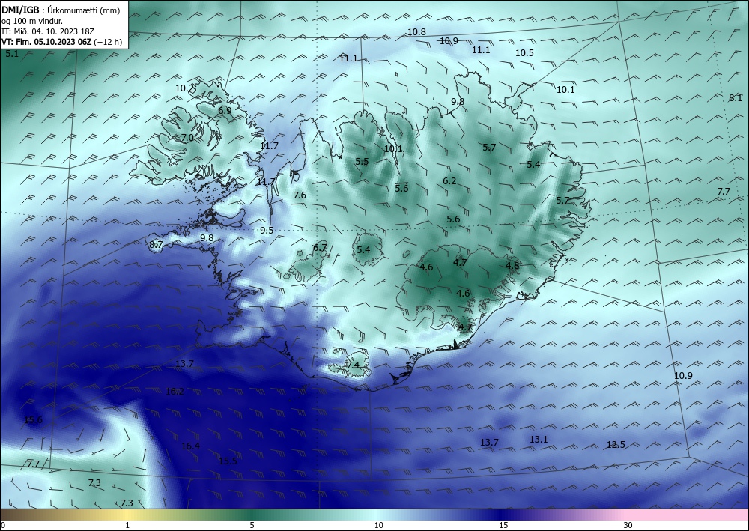Select the 15.6 value label
749x531 pixels.
[x=34, y=420]
